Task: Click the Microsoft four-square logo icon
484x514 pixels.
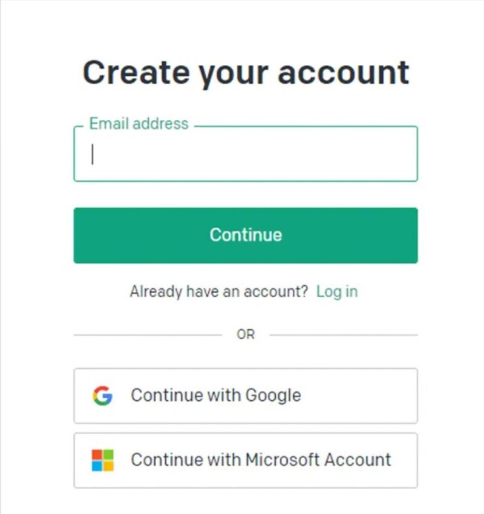Action: [102, 460]
